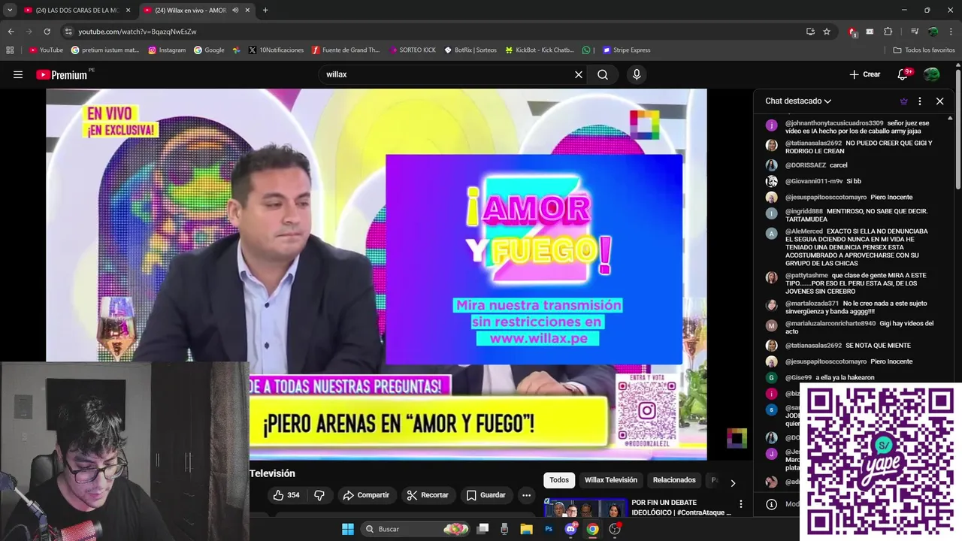
Task: Open the 10Notificaciones bookmark
Action: (x=276, y=50)
